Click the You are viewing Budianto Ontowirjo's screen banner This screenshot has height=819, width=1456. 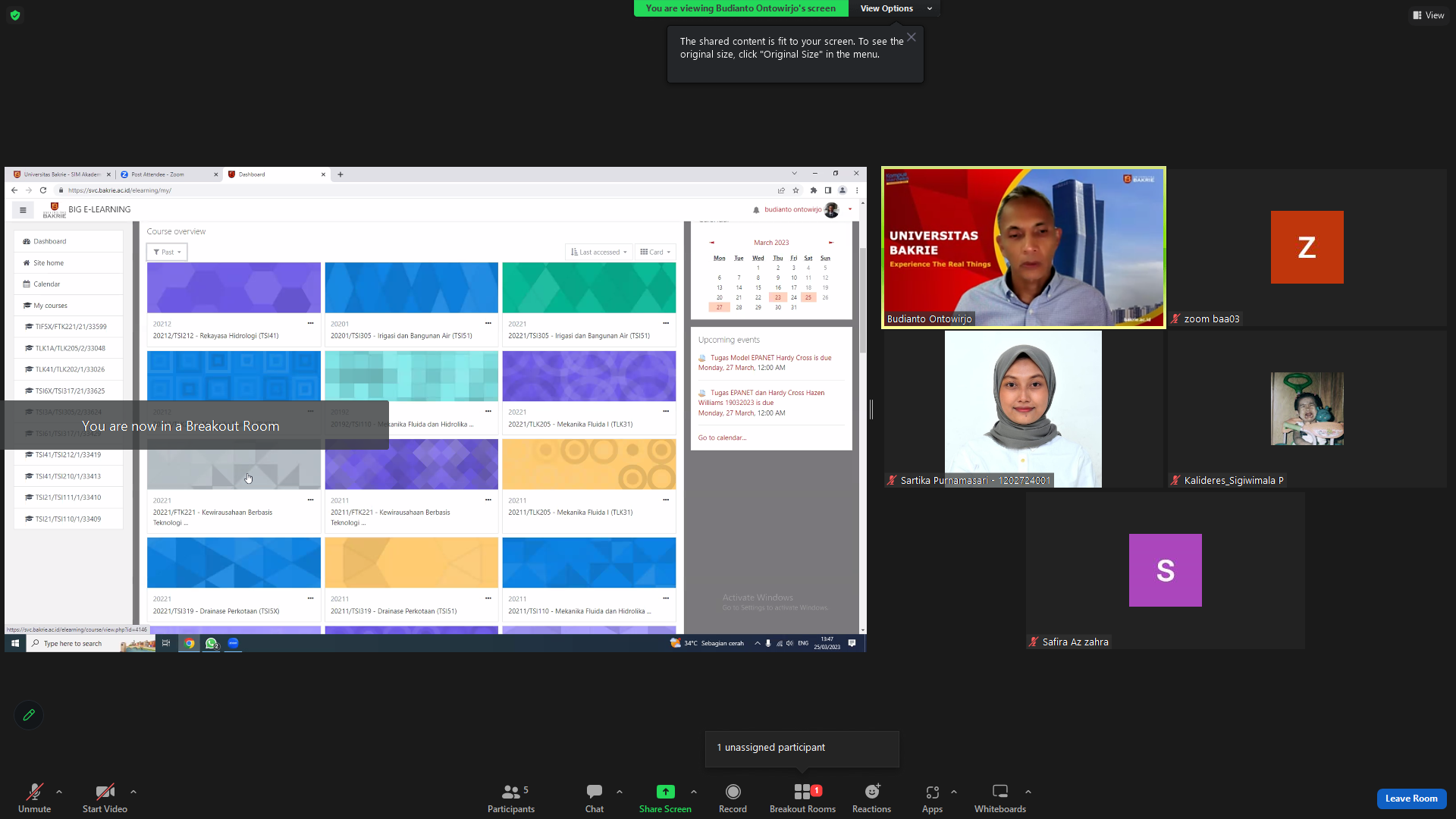tap(741, 8)
